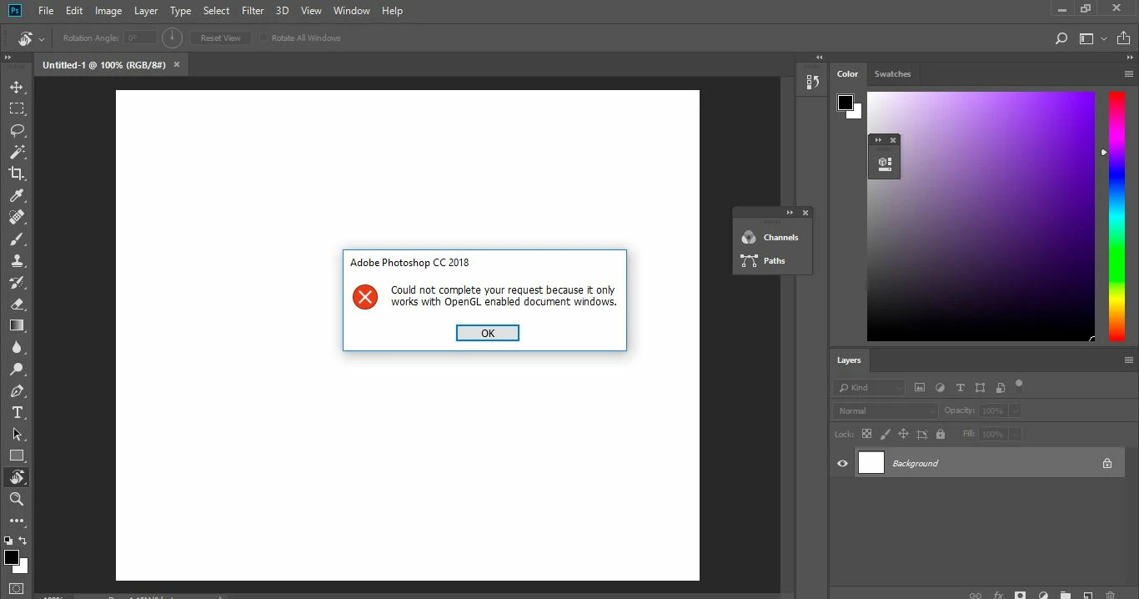This screenshot has width=1139, height=599.
Task: Open the Layers panel flyout menu
Action: 1129,360
